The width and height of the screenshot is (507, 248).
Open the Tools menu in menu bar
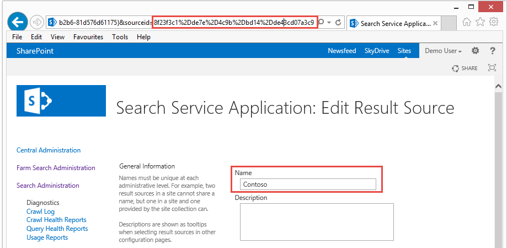click(120, 37)
